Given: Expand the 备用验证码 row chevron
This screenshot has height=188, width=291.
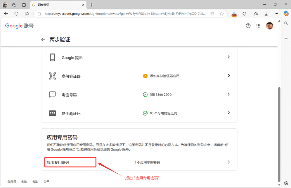Looking at the screenshot, I should pyautogui.click(x=229, y=113).
